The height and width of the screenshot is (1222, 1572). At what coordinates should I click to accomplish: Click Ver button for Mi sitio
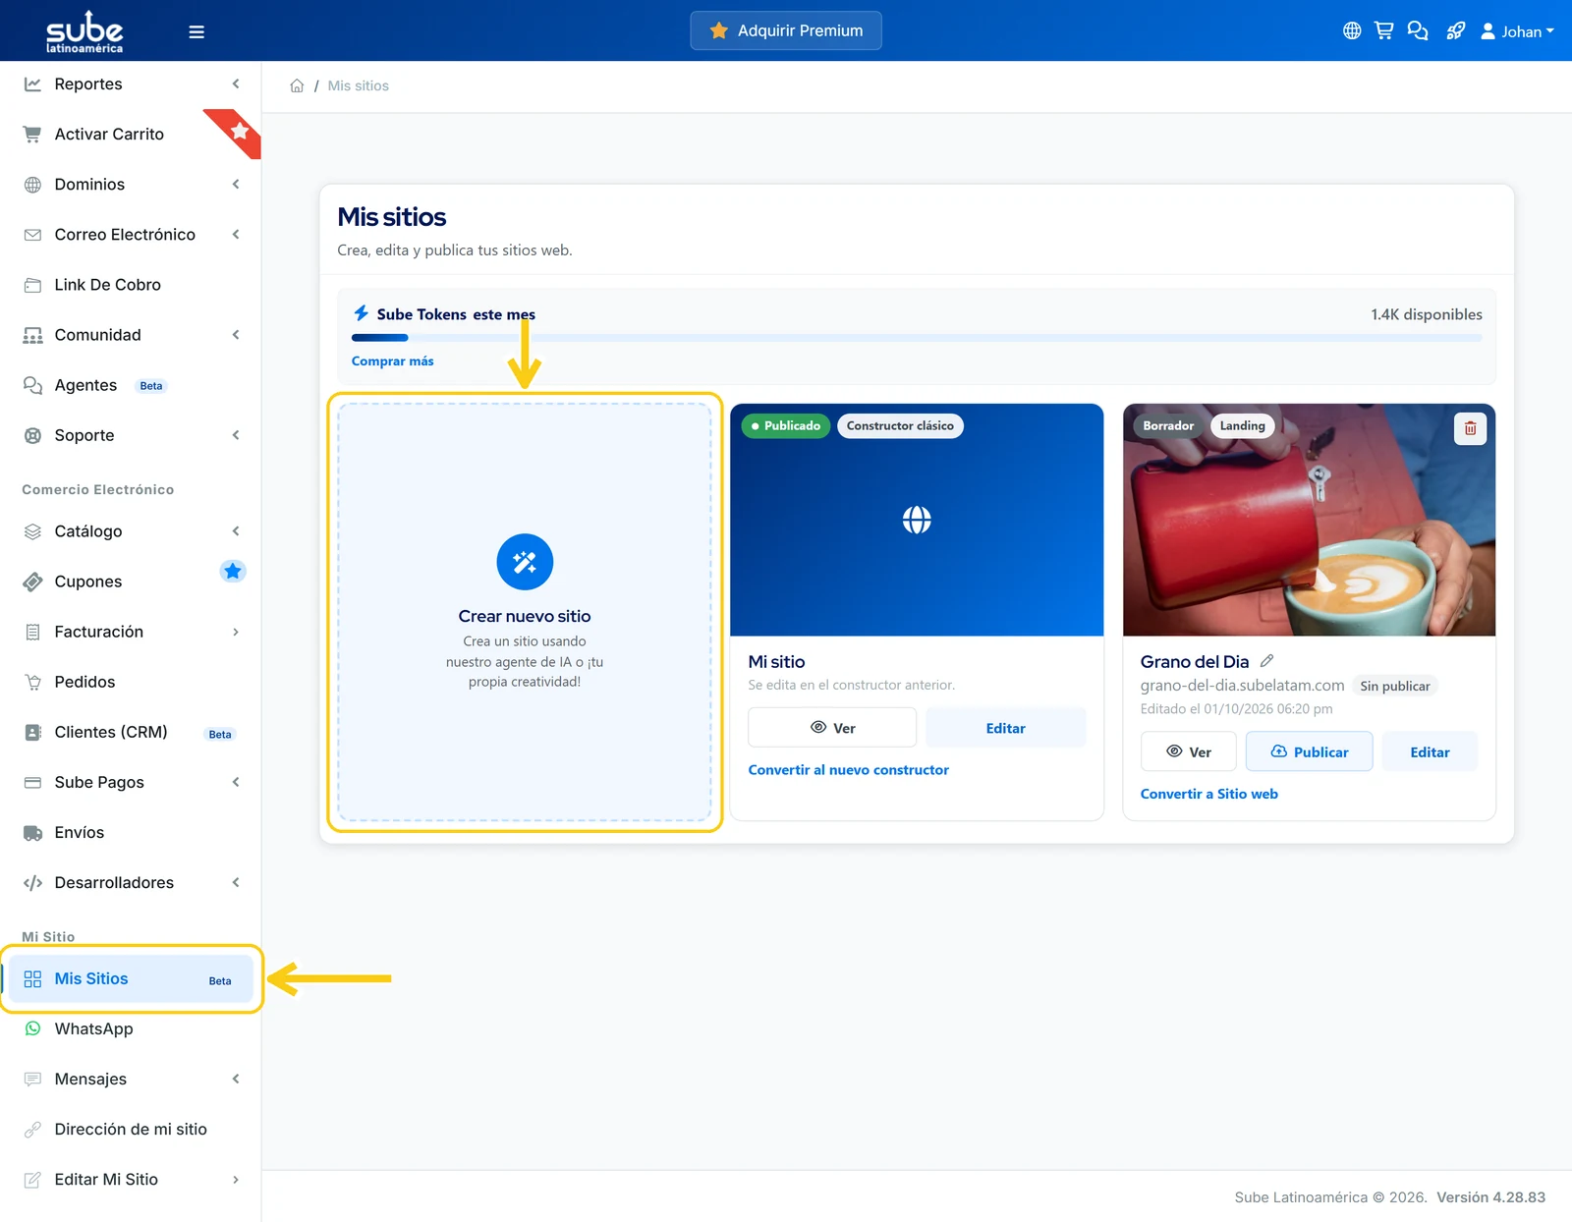(832, 728)
